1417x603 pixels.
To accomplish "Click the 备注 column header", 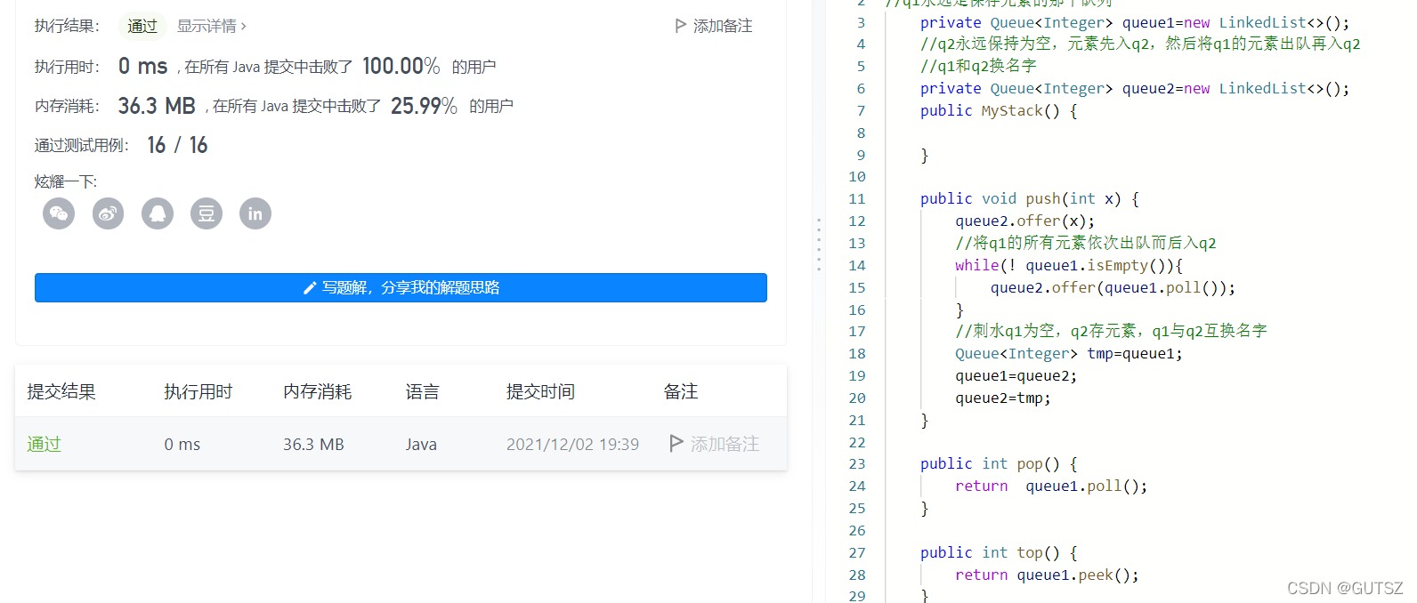I will (x=681, y=391).
